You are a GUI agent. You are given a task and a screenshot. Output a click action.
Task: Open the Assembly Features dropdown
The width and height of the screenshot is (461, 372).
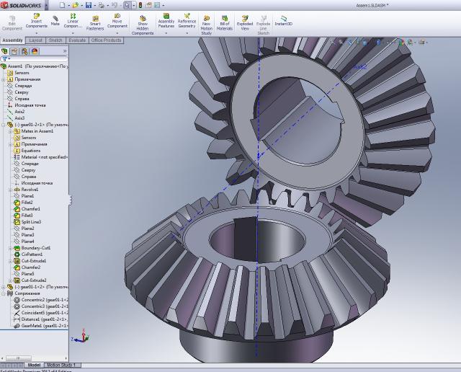(166, 22)
